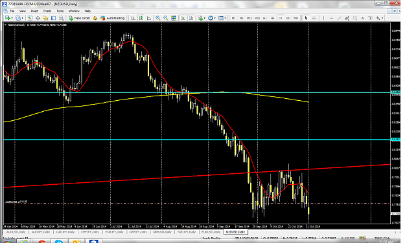Open the New Chart toolbar button

click(x=8, y=18)
